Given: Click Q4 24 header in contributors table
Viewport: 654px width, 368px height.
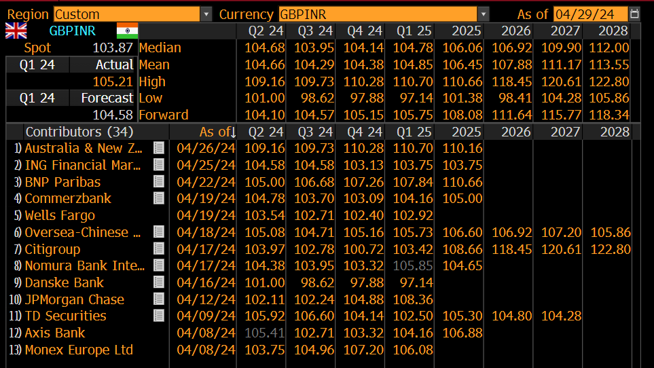Looking at the screenshot, I should tap(365, 132).
